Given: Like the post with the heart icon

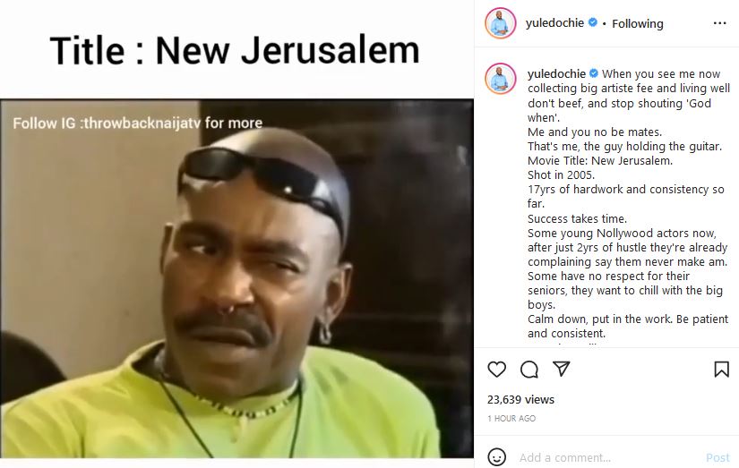Looking at the screenshot, I should point(496,370).
